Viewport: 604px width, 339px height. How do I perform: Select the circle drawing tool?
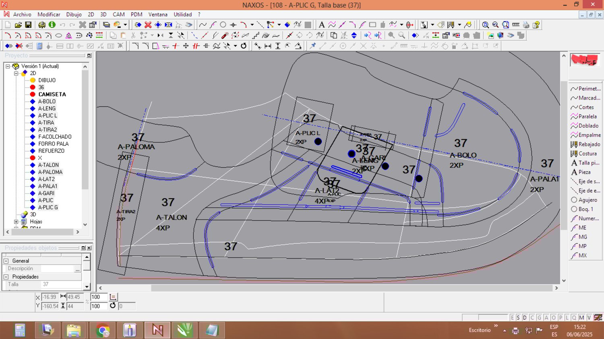click(223, 25)
